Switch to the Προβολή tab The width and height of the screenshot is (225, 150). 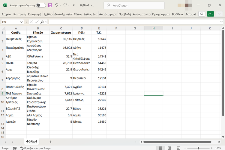[125, 14]
